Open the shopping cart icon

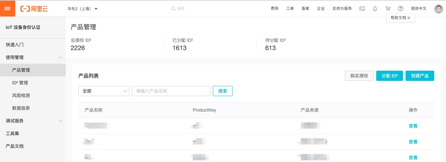coord(388,9)
